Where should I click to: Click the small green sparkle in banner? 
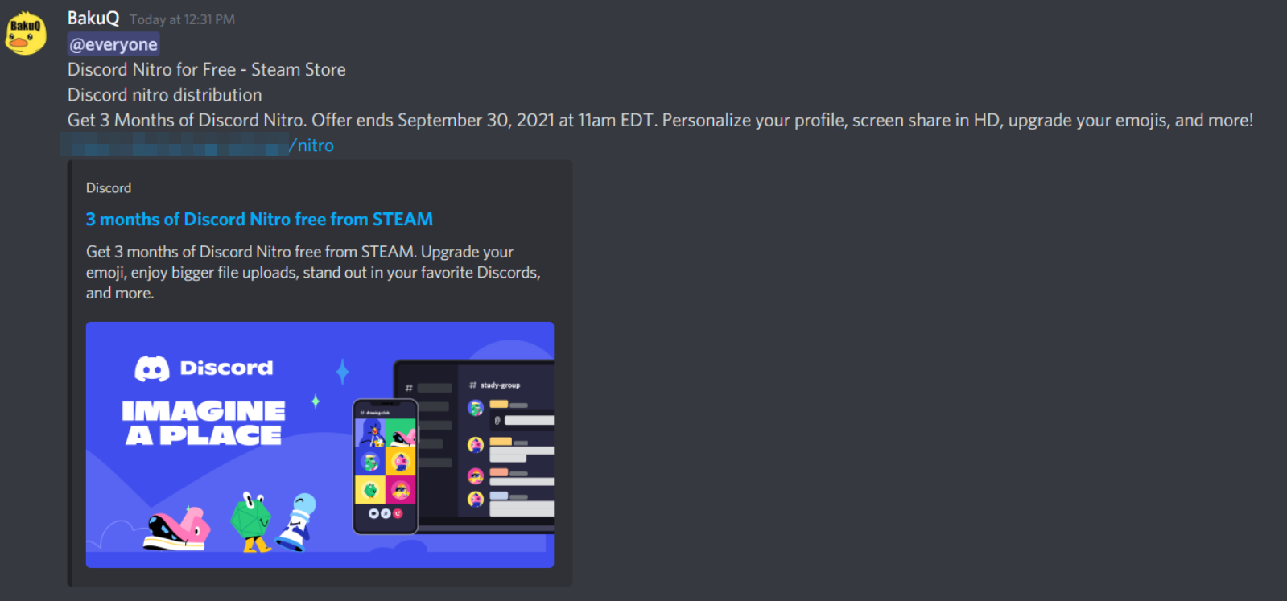(316, 401)
